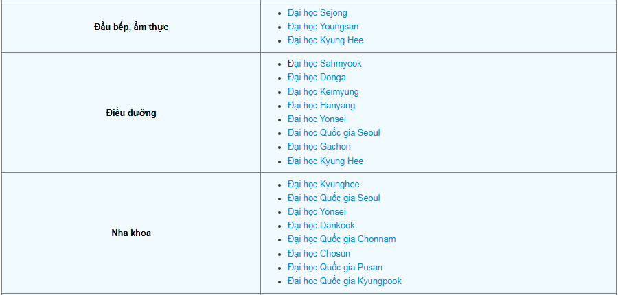Click the Điều dưỡng row header cell

pos(130,113)
